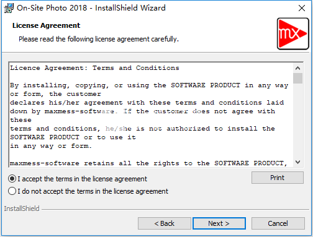Click the red maxmess mx logo
This screenshot has height=237, width=313.
point(293,33)
